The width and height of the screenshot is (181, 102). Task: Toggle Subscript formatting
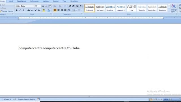coord(32,10)
